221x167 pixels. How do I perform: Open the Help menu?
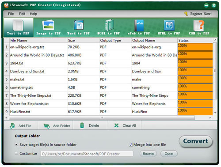pyautogui.click(x=34, y=14)
